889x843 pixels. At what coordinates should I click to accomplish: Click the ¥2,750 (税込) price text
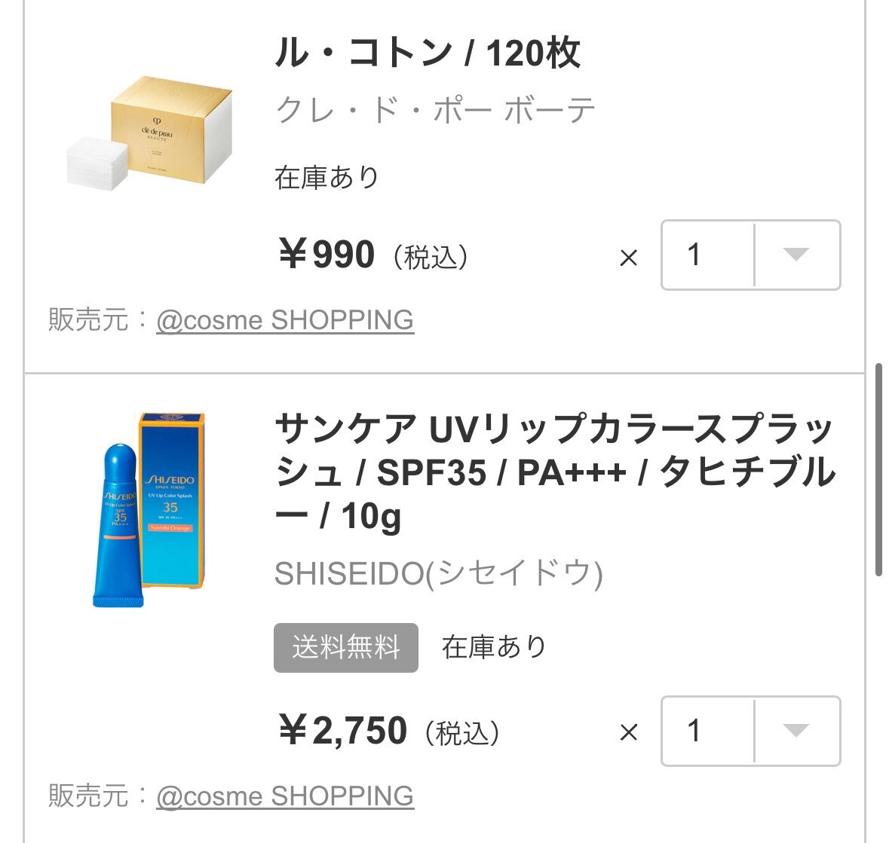tap(390, 731)
